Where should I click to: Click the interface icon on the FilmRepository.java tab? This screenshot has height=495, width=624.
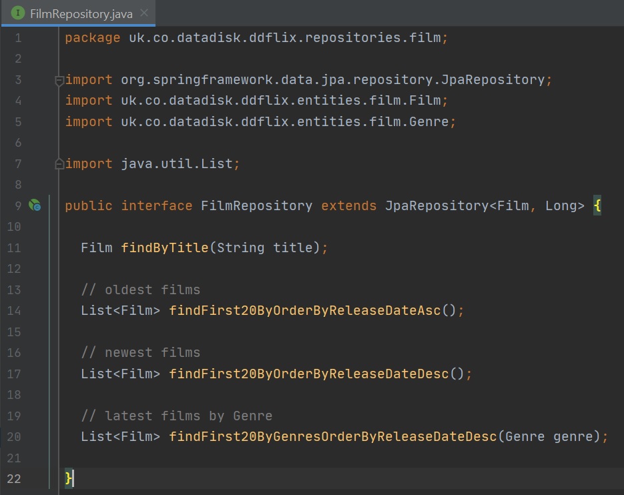point(18,13)
